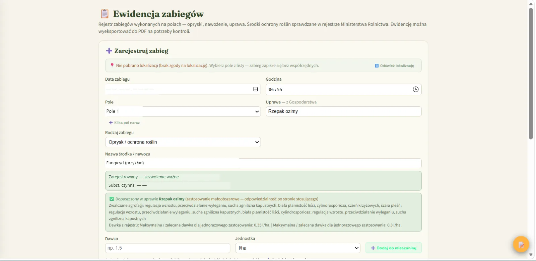Viewport: 536px width, 261px height.
Task: Click the Data zabiegu date field
Action: 183,89
